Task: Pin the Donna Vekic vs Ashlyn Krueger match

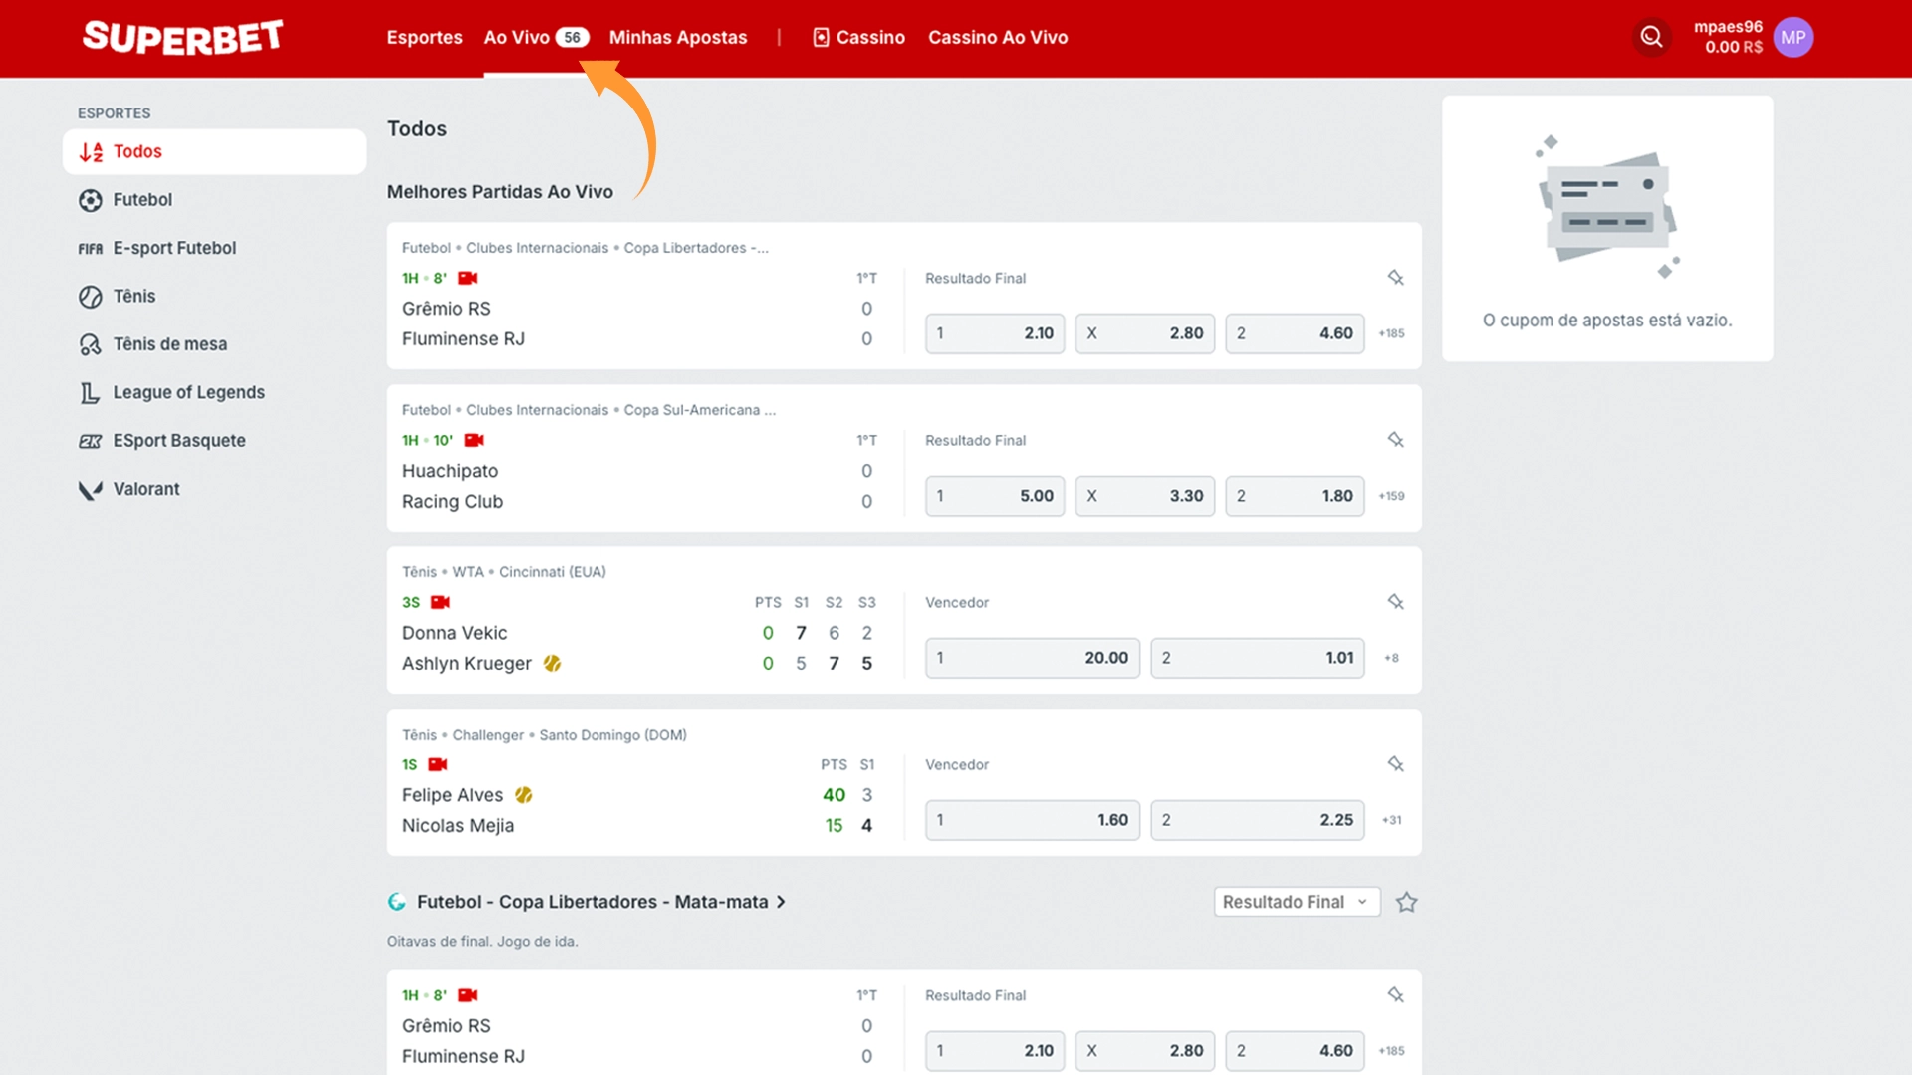Action: tap(1395, 602)
